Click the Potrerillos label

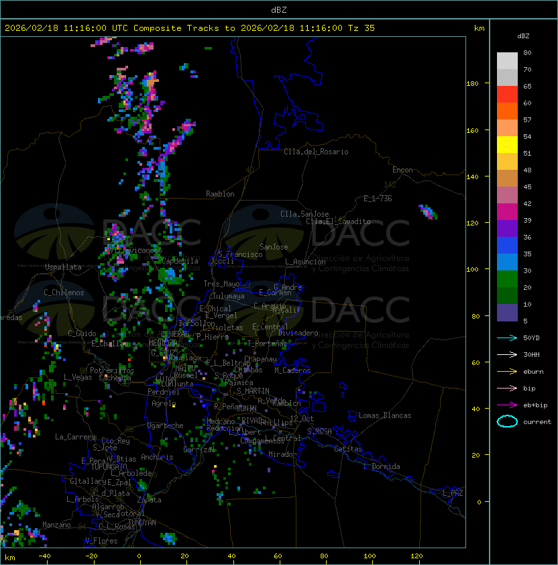pos(112,370)
